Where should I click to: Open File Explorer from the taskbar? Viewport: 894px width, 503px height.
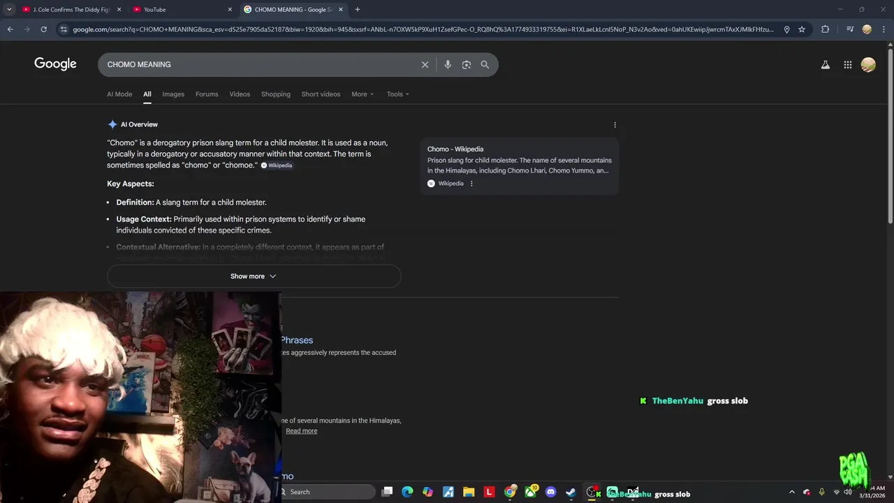(469, 492)
